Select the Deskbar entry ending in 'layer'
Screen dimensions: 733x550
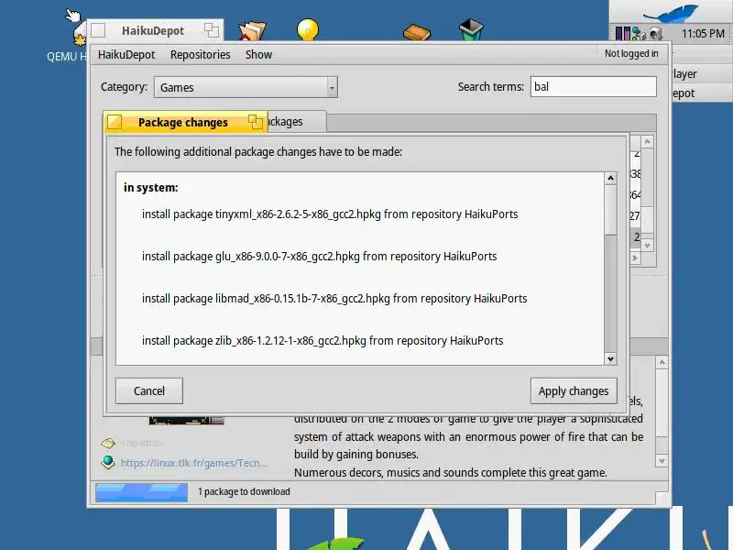click(x=702, y=74)
